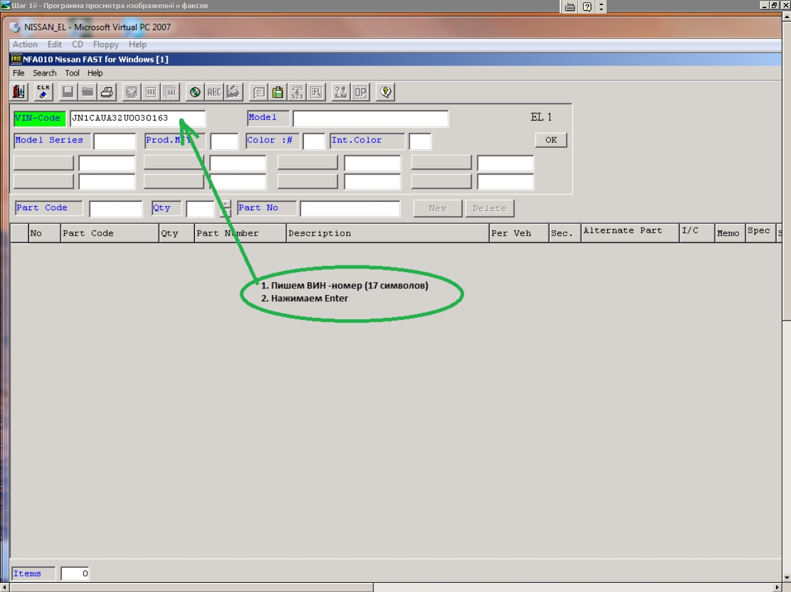Open the Virtual PC Action menu

click(25, 45)
